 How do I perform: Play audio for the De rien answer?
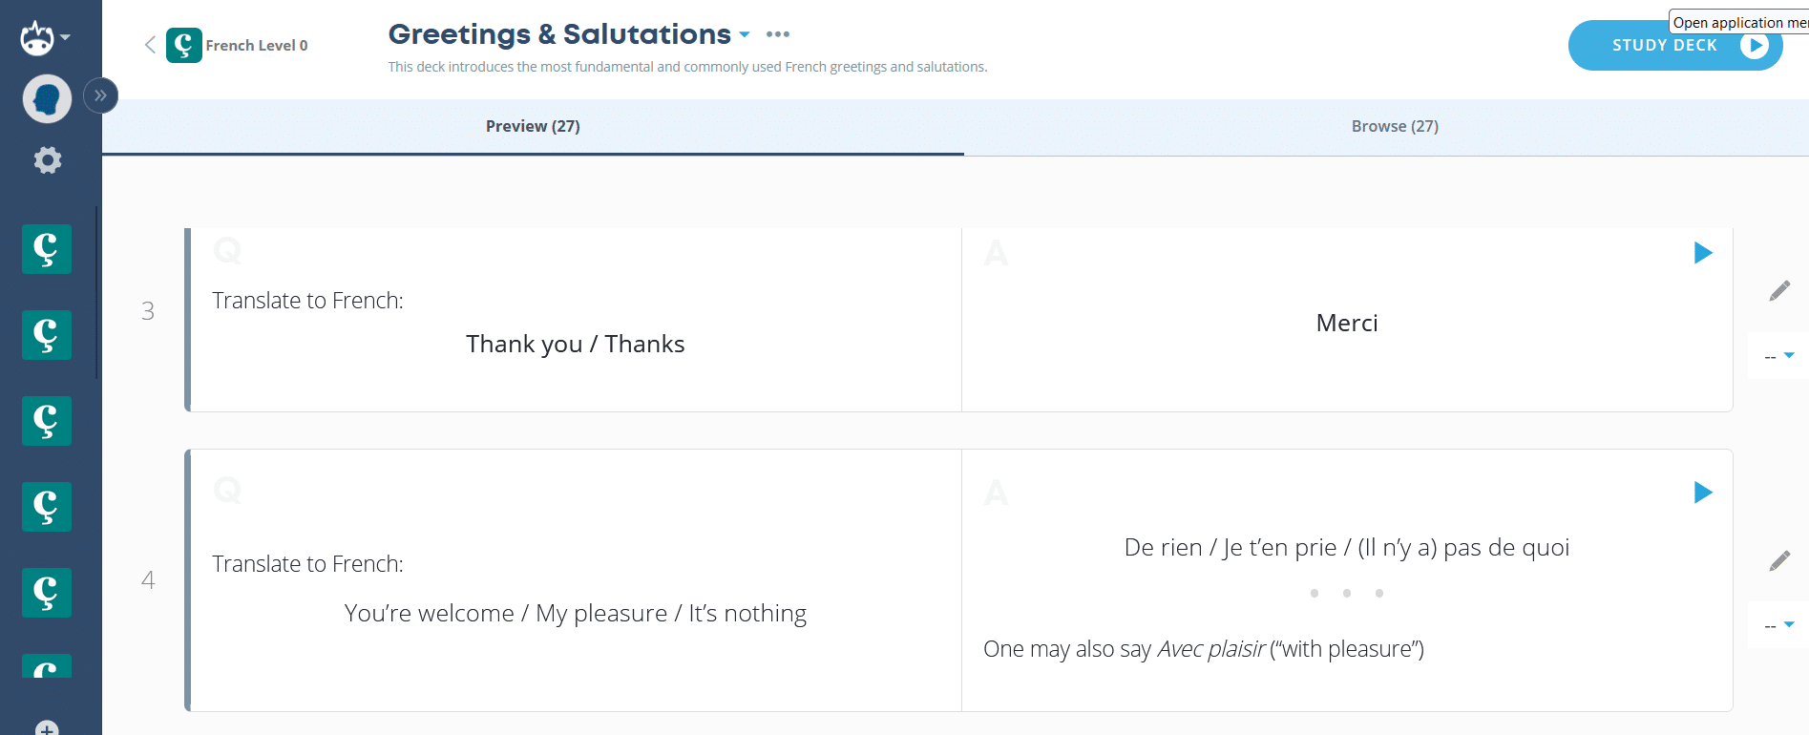1703,493
